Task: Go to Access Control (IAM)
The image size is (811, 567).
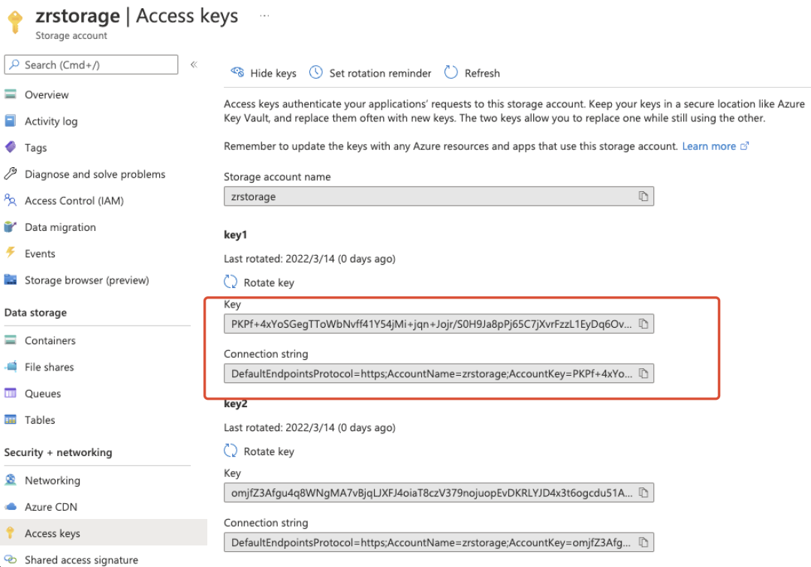Action: pos(74,200)
